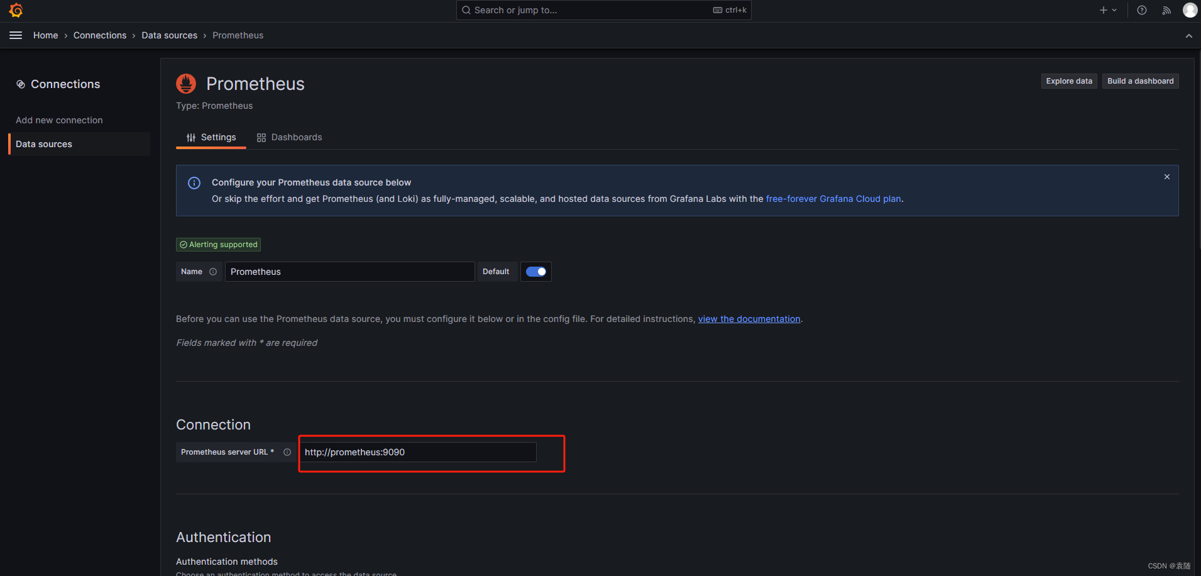This screenshot has height=576, width=1201.
Task: Click the Name field info icon
Action: [213, 272]
